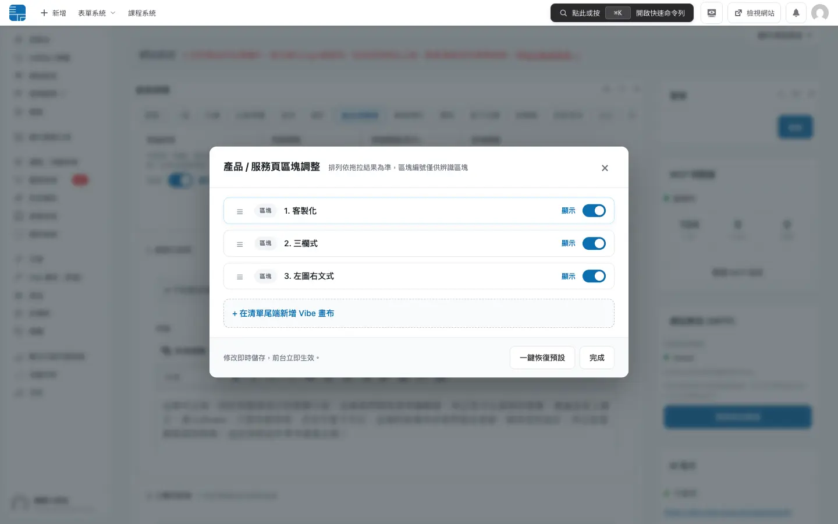Click 顯示 label on the 左圖右文式 row
The height and width of the screenshot is (524, 838).
pos(569,276)
